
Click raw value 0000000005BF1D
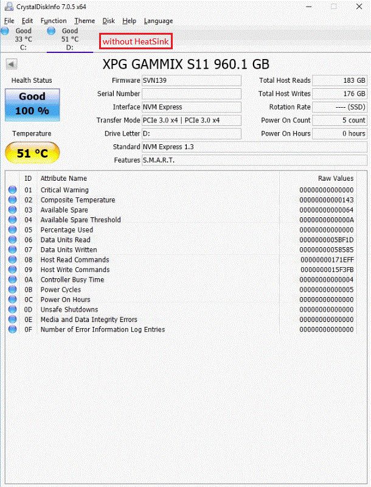pos(327,240)
